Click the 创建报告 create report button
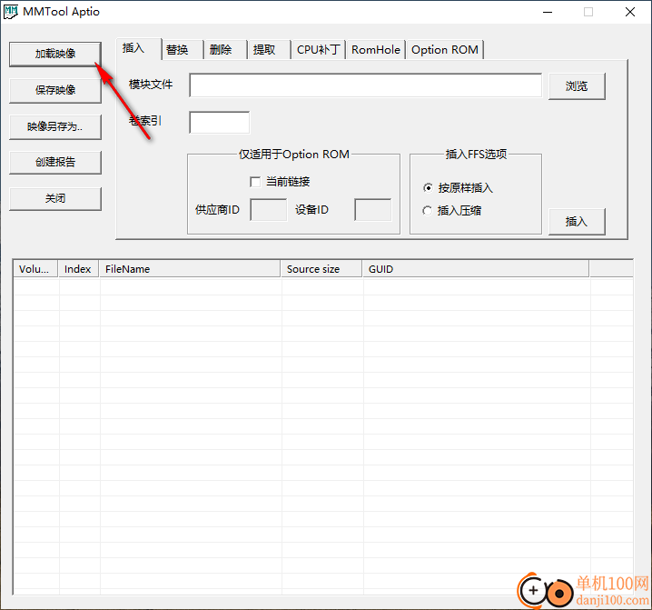 coord(54,162)
